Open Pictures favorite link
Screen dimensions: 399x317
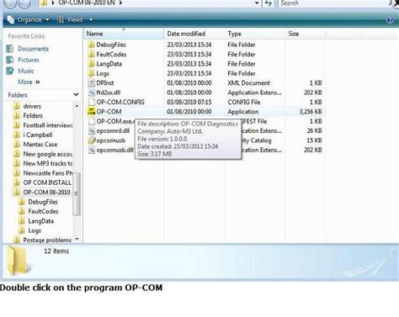(29, 60)
